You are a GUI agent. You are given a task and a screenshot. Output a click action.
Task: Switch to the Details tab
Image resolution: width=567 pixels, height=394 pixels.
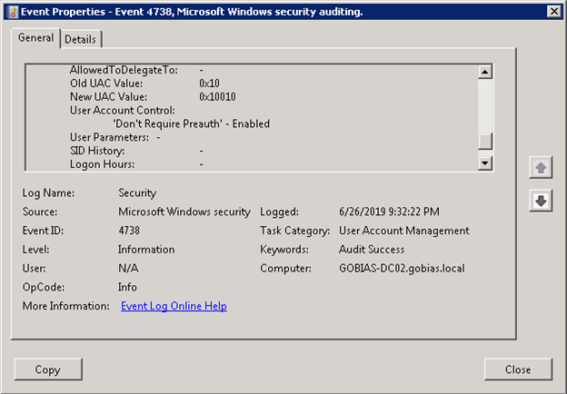pyautogui.click(x=80, y=39)
